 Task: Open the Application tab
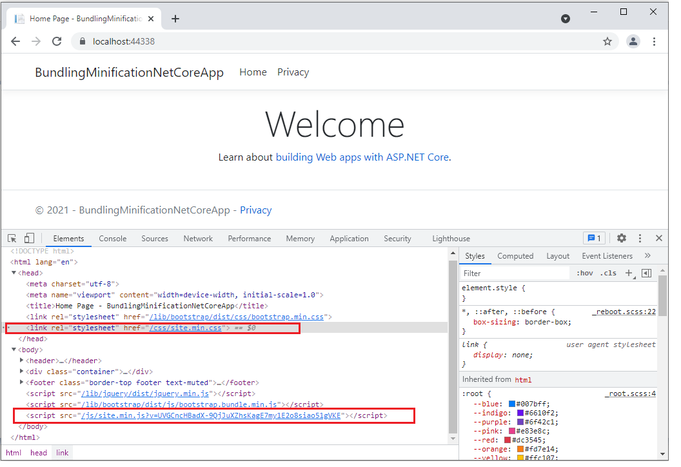pyautogui.click(x=349, y=239)
